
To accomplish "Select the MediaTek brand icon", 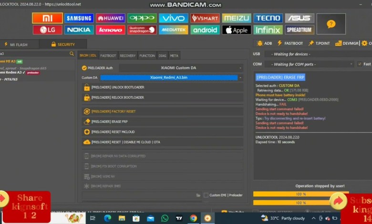I will coord(174,30).
